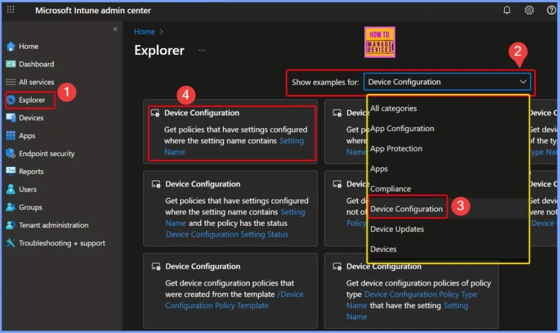Click Device Configuration Policy Type Name link

pyautogui.click(x=421, y=295)
